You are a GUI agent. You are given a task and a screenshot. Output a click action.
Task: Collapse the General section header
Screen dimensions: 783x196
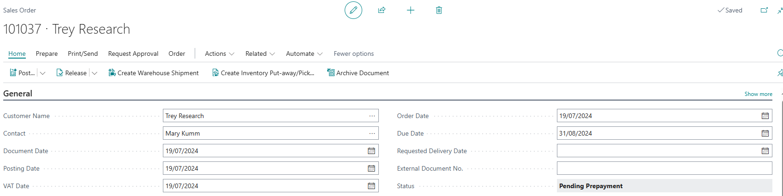point(18,94)
